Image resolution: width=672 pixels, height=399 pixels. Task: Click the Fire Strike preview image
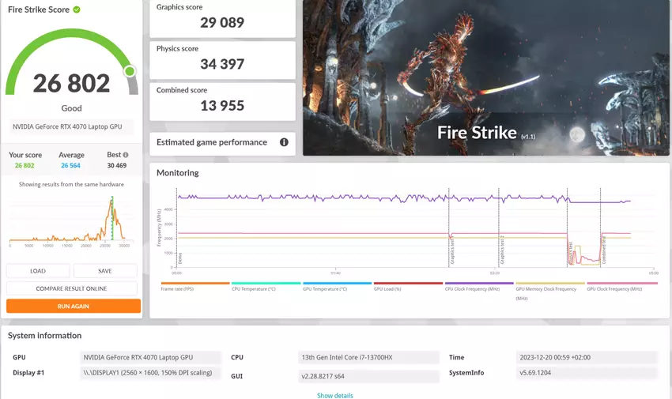coord(481,77)
